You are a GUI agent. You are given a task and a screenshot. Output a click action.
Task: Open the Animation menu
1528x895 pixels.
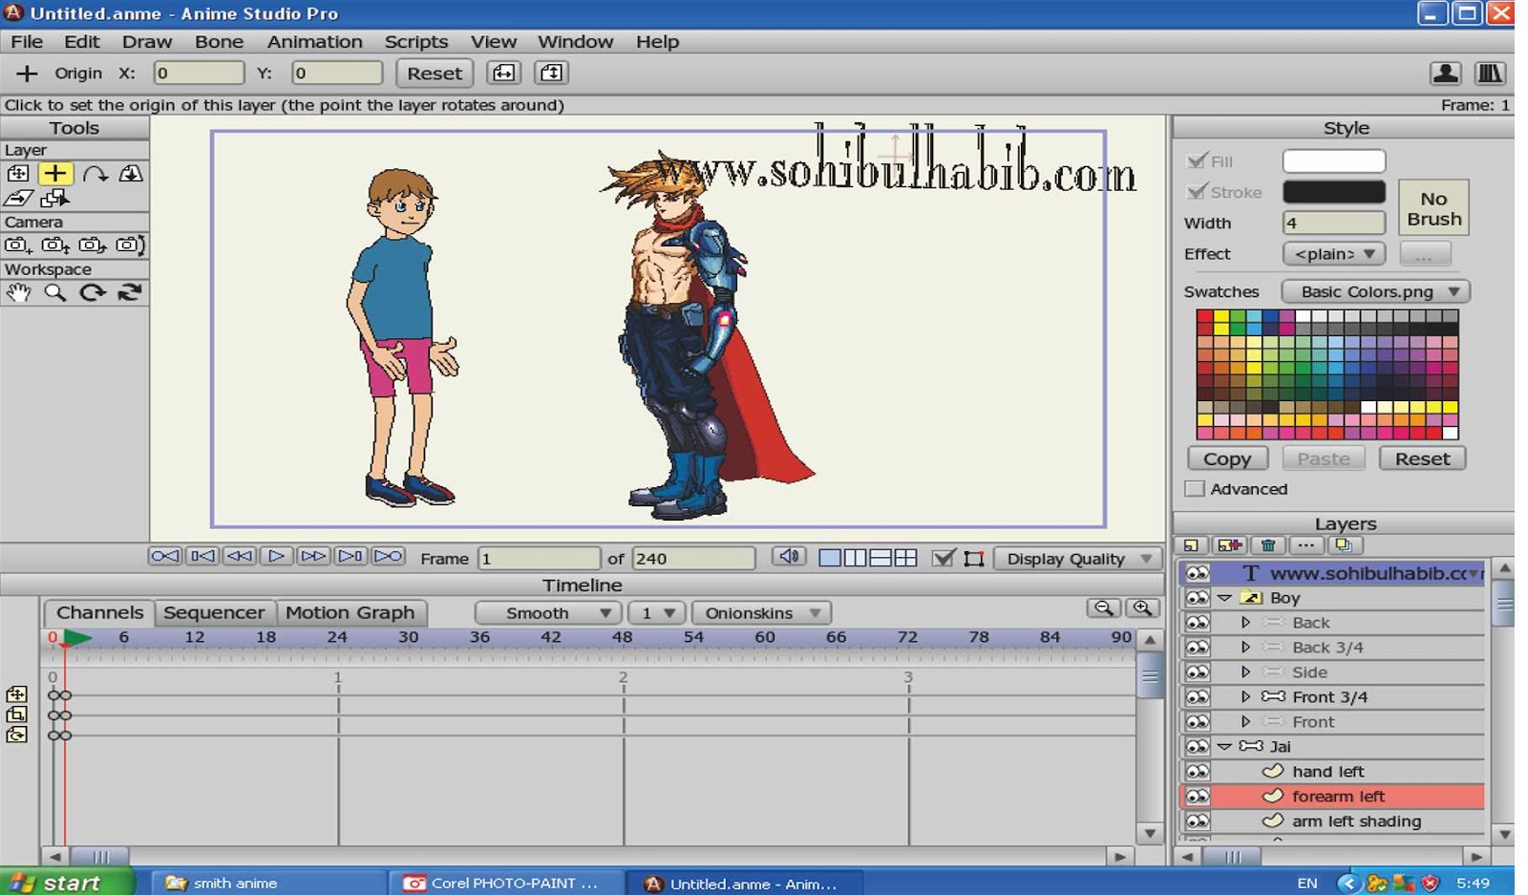(314, 42)
